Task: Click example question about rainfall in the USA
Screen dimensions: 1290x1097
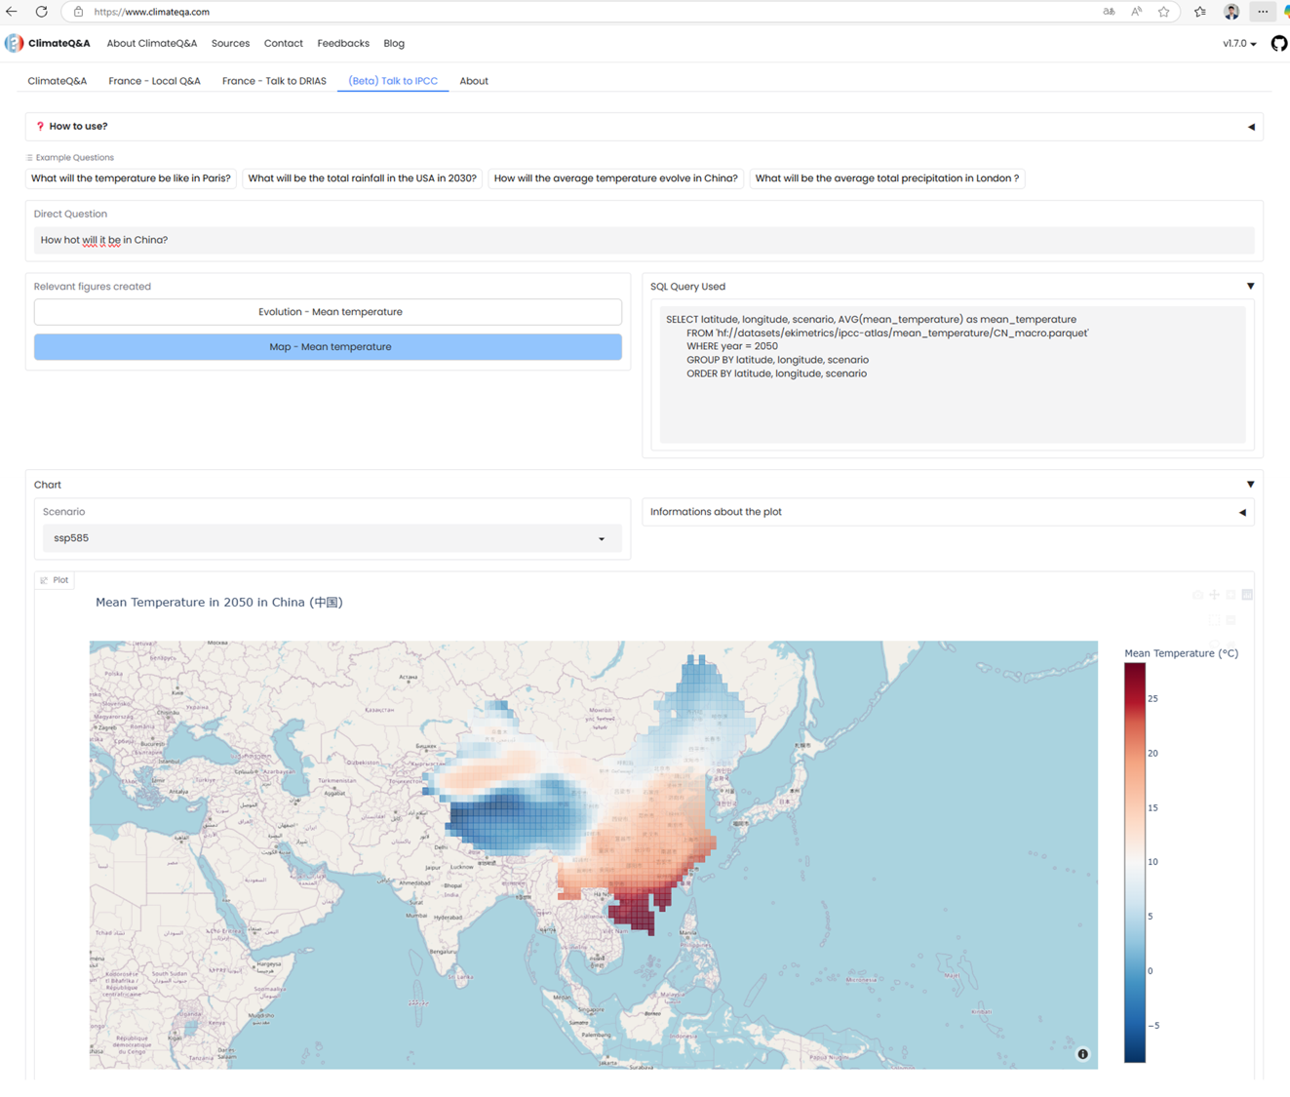Action: (363, 178)
